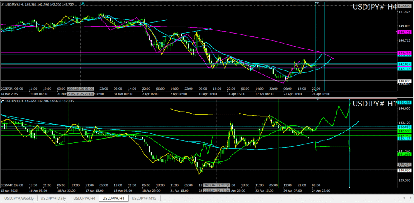Click the large USDJPY# H4 chart label
This screenshot has width=414, height=203.
375,7
